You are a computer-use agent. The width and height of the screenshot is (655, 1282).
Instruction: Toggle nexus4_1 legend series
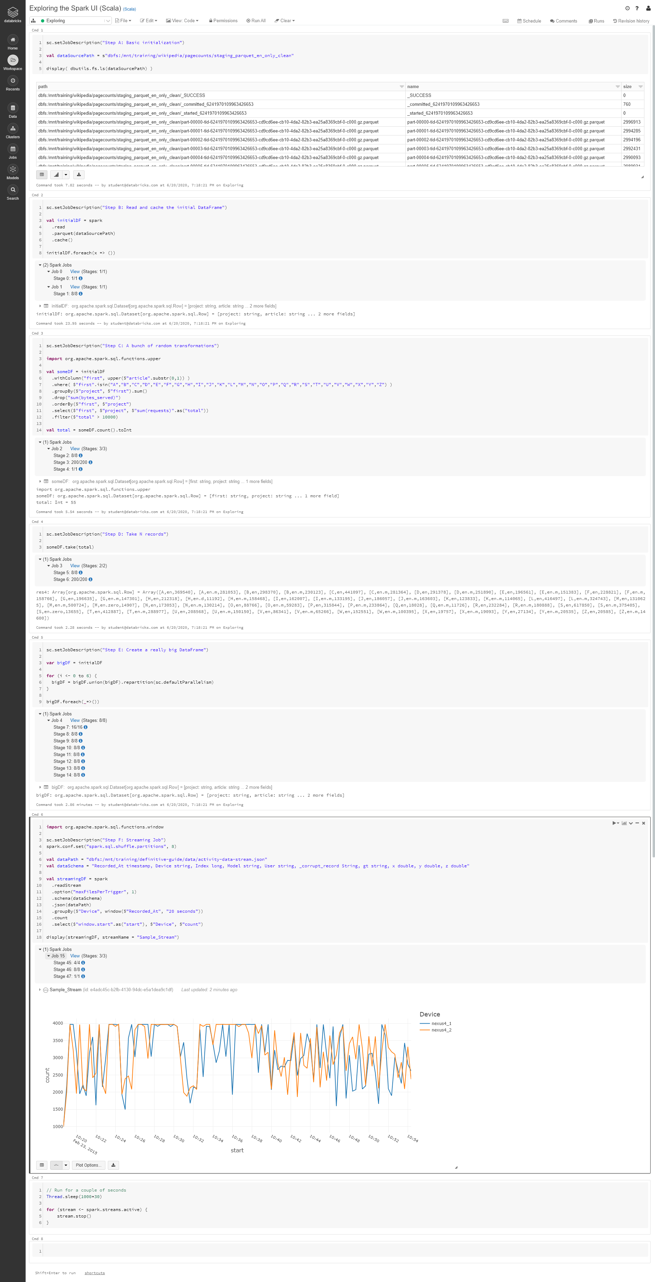[x=436, y=1024]
